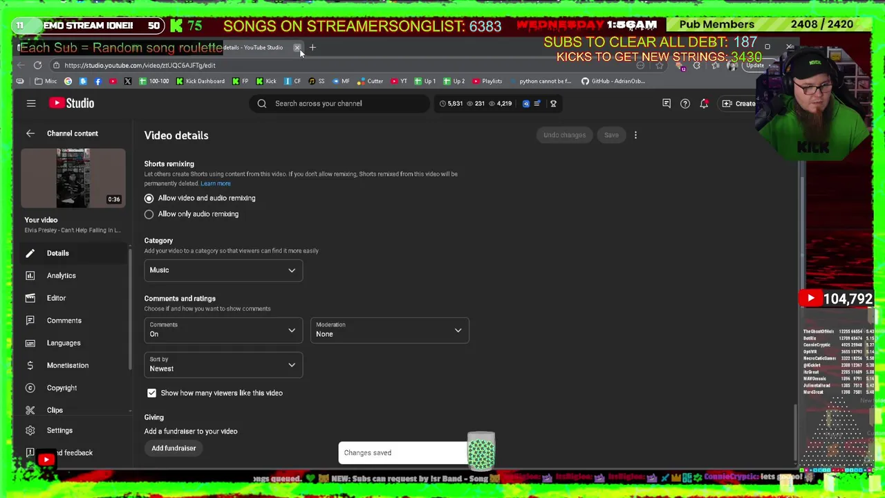Click the Add fundraiser button

(x=174, y=448)
